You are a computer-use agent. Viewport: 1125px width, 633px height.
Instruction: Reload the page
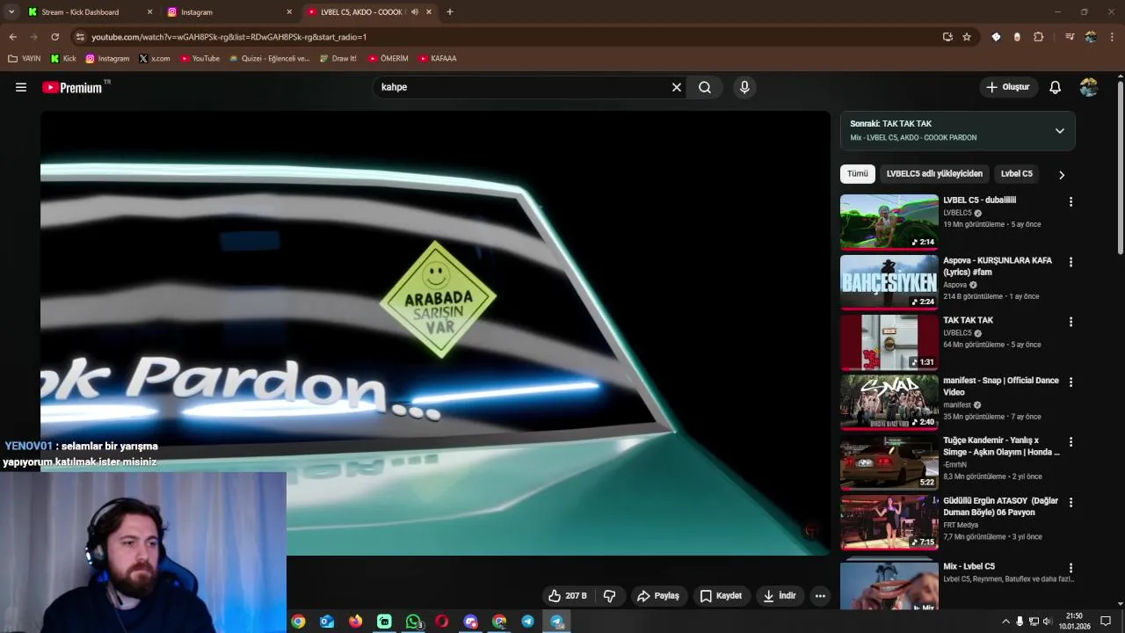[x=54, y=37]
